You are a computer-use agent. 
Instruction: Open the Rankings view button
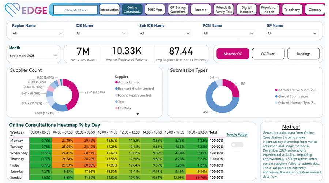point(303,54)
